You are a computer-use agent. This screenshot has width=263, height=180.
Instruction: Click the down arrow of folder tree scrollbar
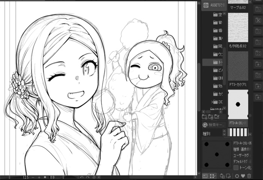click(x=224, y=108)
